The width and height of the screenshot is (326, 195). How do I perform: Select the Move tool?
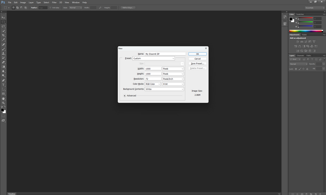pyautogui.click(x=4, y=17)
